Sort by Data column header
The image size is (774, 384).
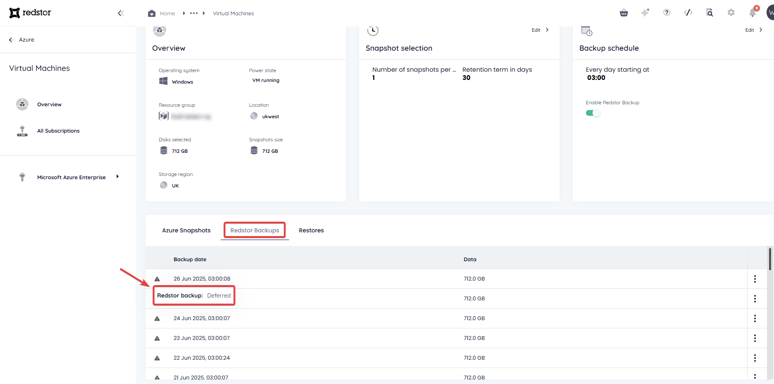470,260
